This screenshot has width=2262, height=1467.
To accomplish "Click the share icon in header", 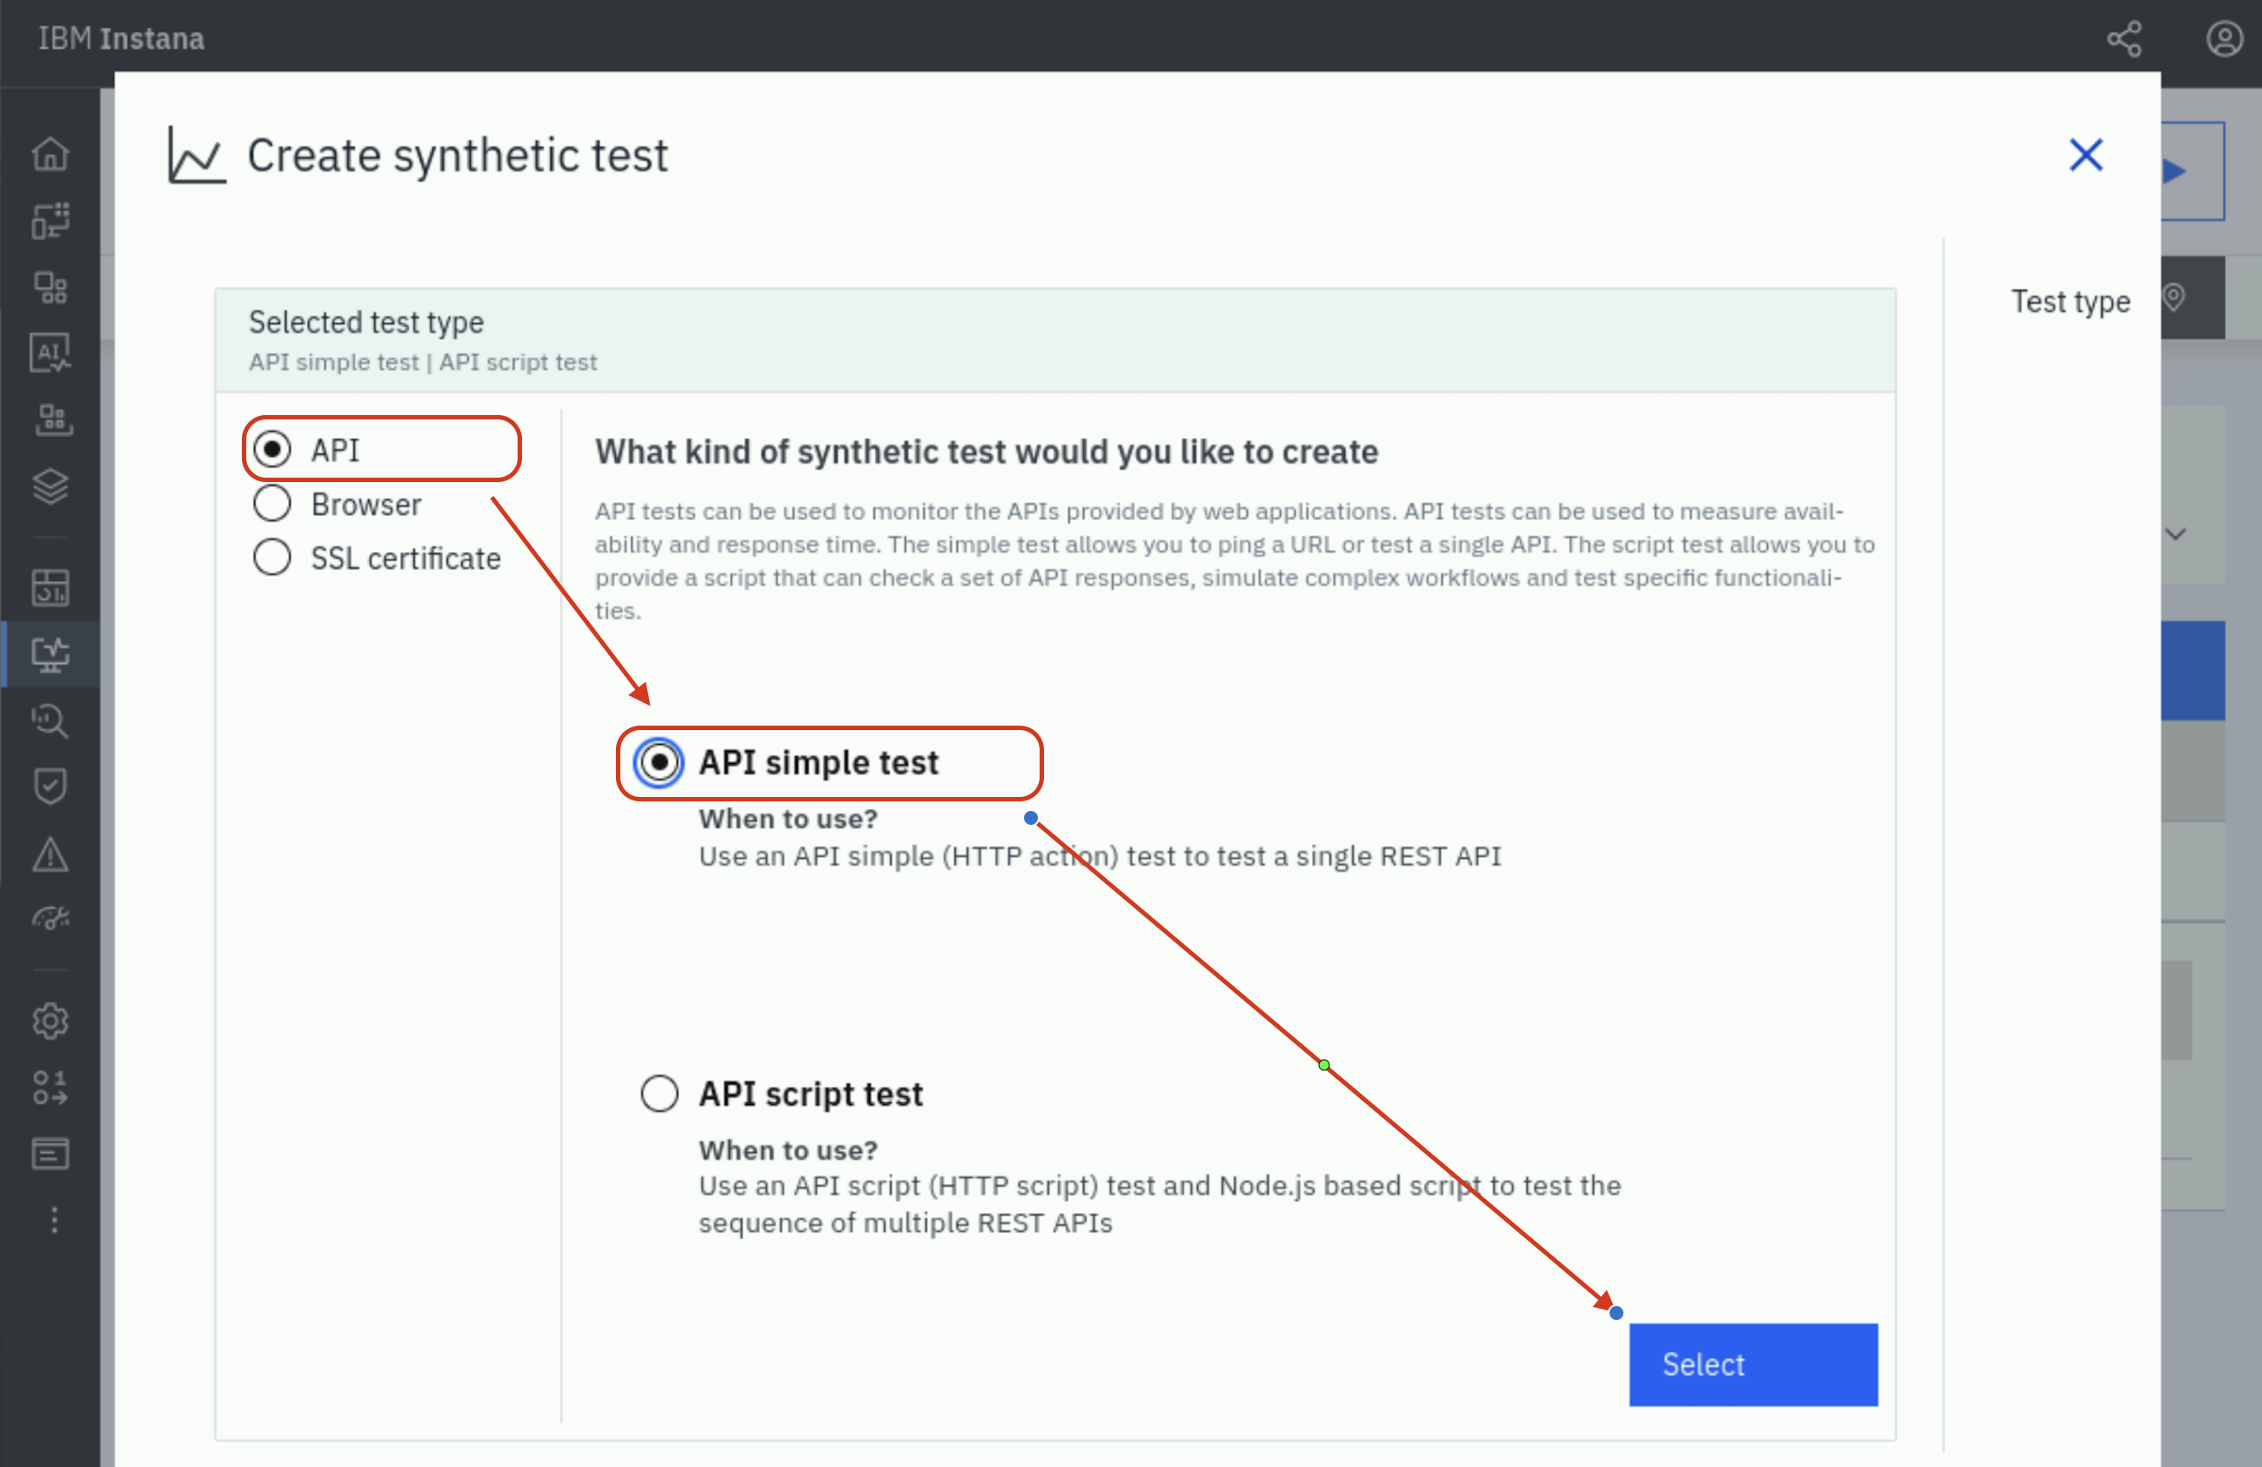I will tap(2125, 39).
